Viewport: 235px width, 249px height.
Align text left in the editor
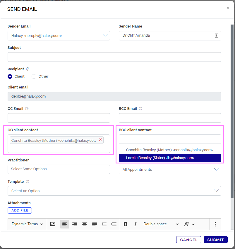pos(65,224)
